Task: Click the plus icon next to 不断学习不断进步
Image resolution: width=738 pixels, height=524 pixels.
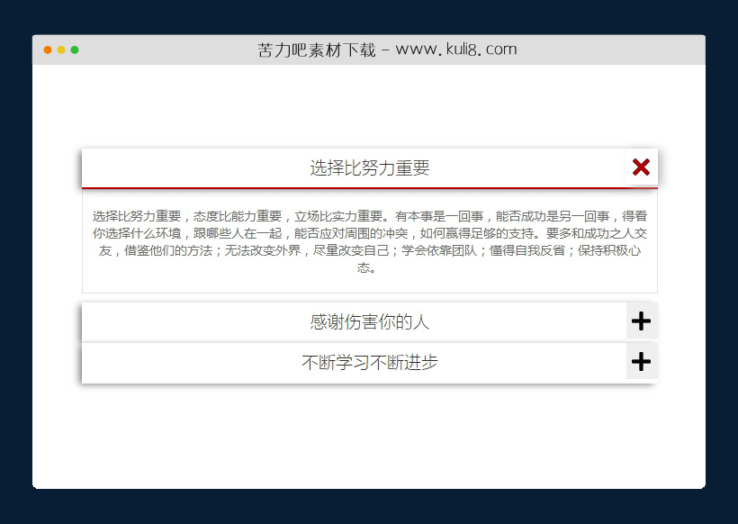Action: click(641, 361)
